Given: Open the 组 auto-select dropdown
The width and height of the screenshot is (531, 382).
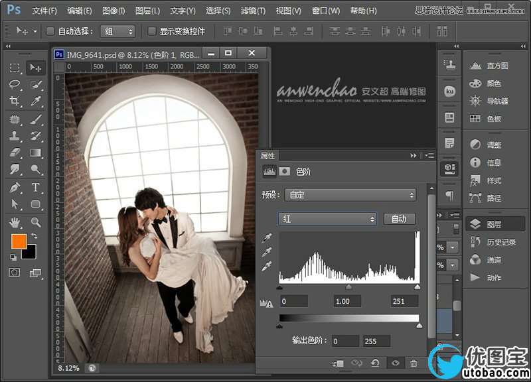Looking at the screenshot, I should pos(117,31).
